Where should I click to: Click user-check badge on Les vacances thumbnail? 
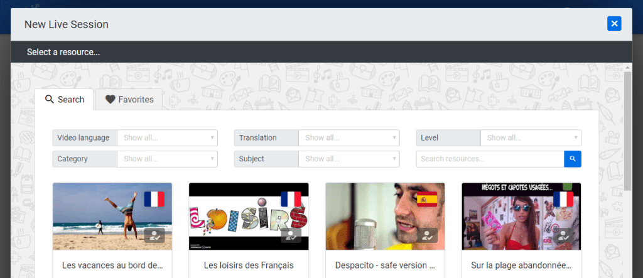coord(154,235)
